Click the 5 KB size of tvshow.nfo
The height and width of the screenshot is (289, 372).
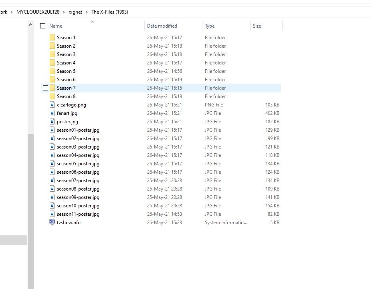click(x=275, y=222)
